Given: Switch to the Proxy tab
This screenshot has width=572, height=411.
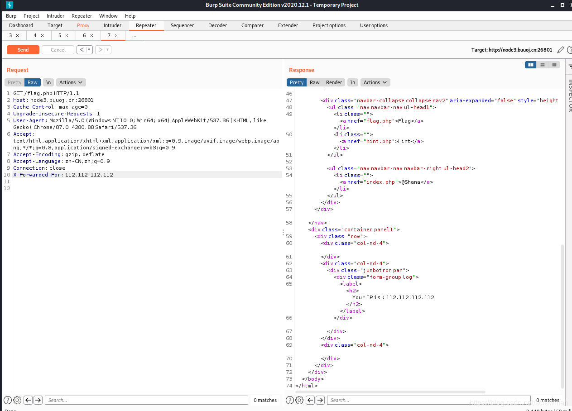Looking at the screenshot, I should 83,25.
